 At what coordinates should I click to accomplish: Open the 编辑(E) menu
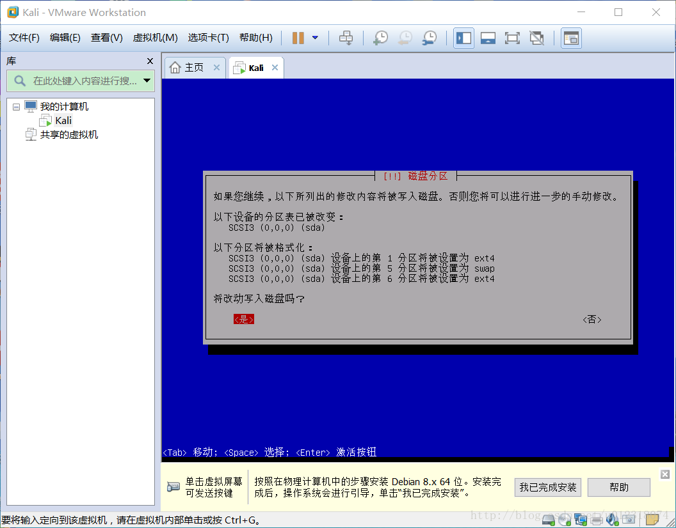pyautogui.click(x=65, y=38)
